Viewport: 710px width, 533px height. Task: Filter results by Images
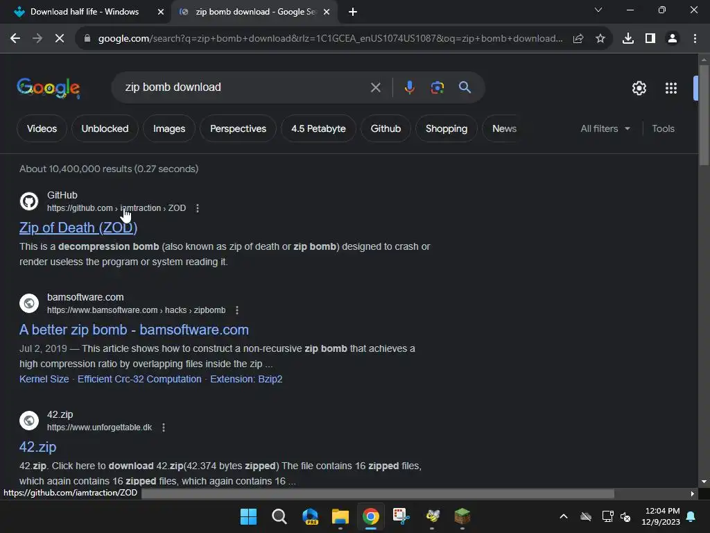pyautogui.click(x=169, y=128)
